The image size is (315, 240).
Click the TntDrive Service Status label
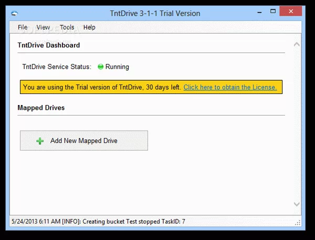[57, 67]
